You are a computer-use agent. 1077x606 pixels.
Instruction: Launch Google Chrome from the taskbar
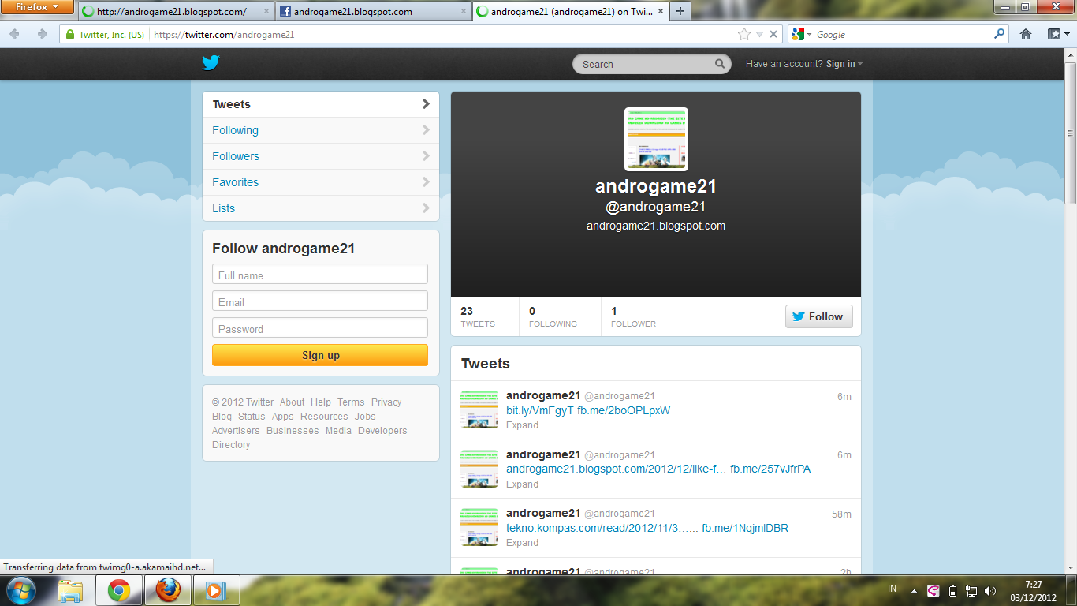119,590
